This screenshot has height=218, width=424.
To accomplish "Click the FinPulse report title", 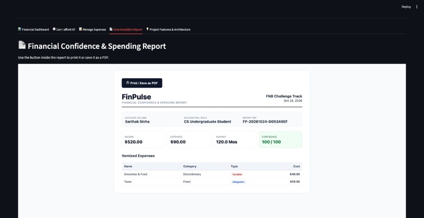I will pos(136,97).
